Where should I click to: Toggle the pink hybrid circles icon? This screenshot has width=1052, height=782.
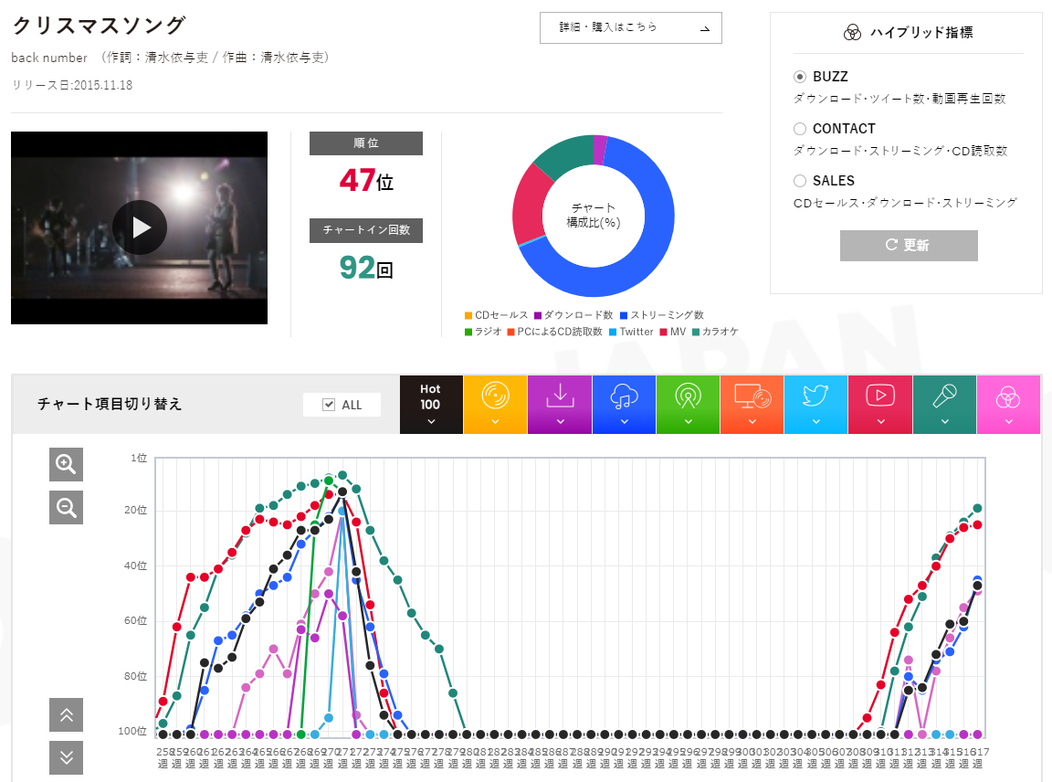point(1008,398)
